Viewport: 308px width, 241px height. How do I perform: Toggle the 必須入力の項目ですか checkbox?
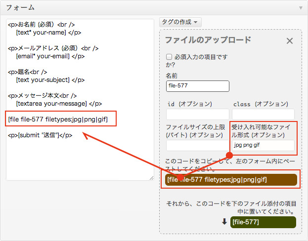[169, 57]
